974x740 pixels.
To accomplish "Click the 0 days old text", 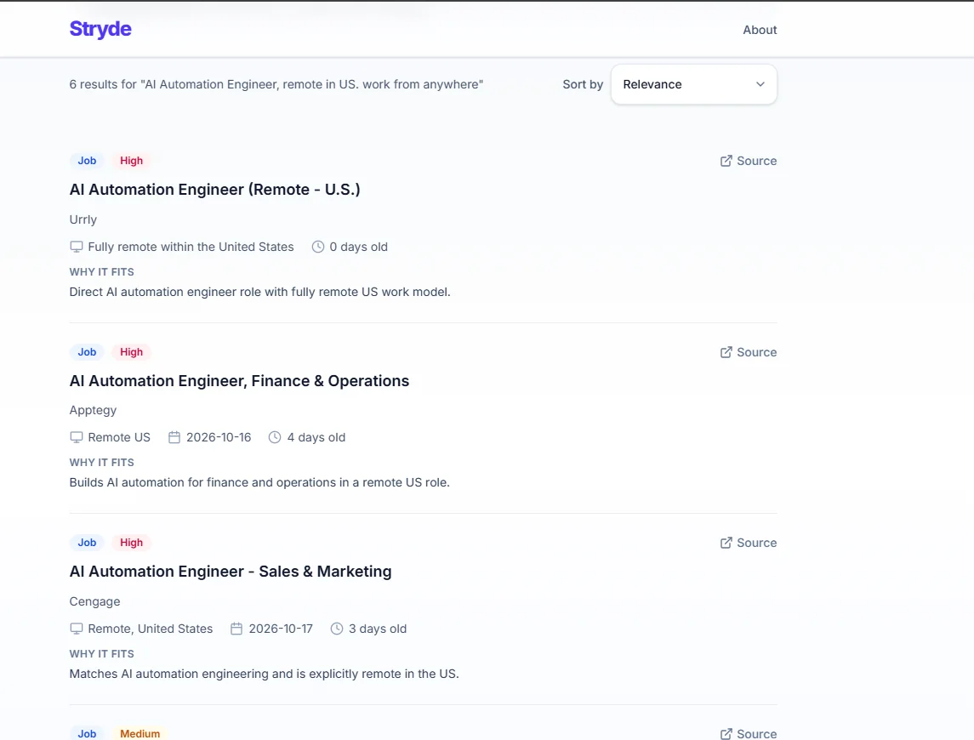I will (358, 247).
